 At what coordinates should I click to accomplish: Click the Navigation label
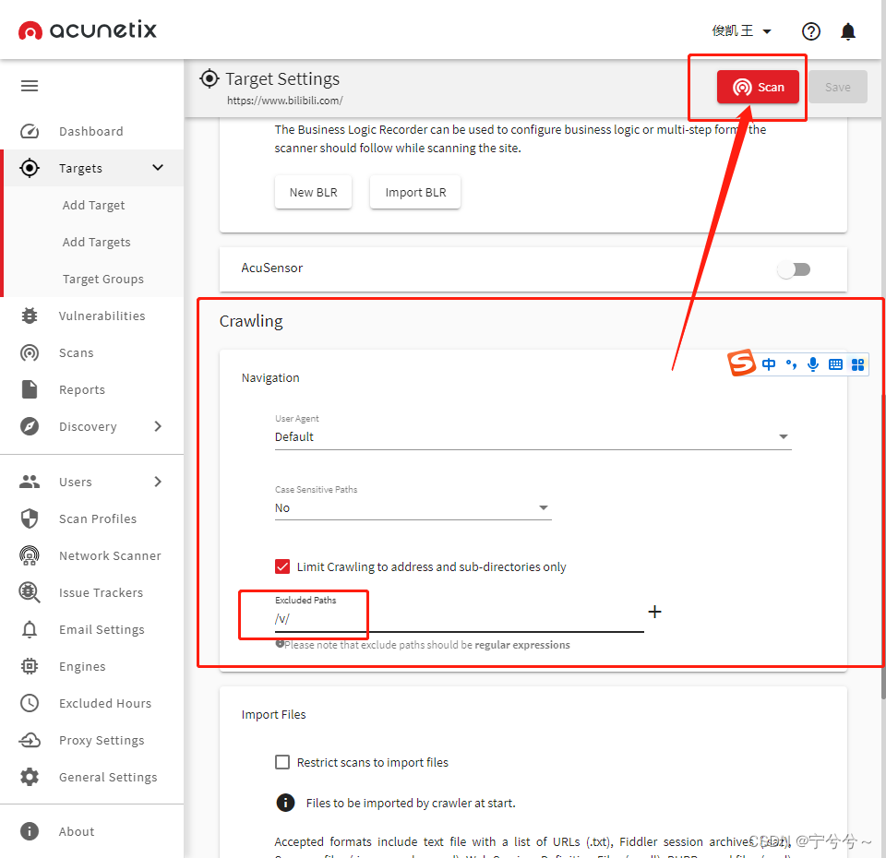[x=270, y=378]
